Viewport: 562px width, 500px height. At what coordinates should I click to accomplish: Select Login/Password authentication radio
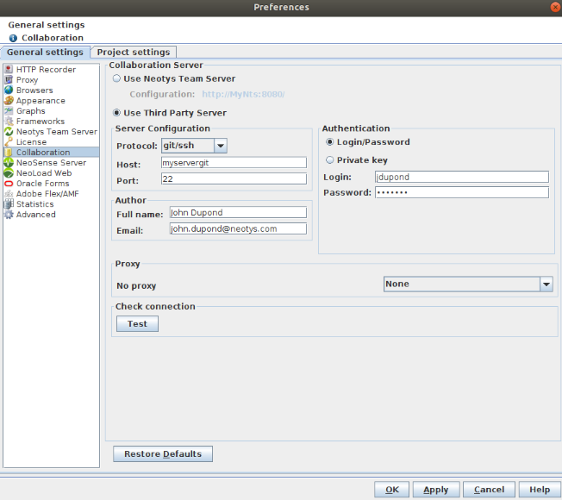tap(330, 142)
